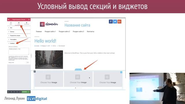Click the One Comment link
The height and width of the screenshot is (104, 185).
pos(61,46)
